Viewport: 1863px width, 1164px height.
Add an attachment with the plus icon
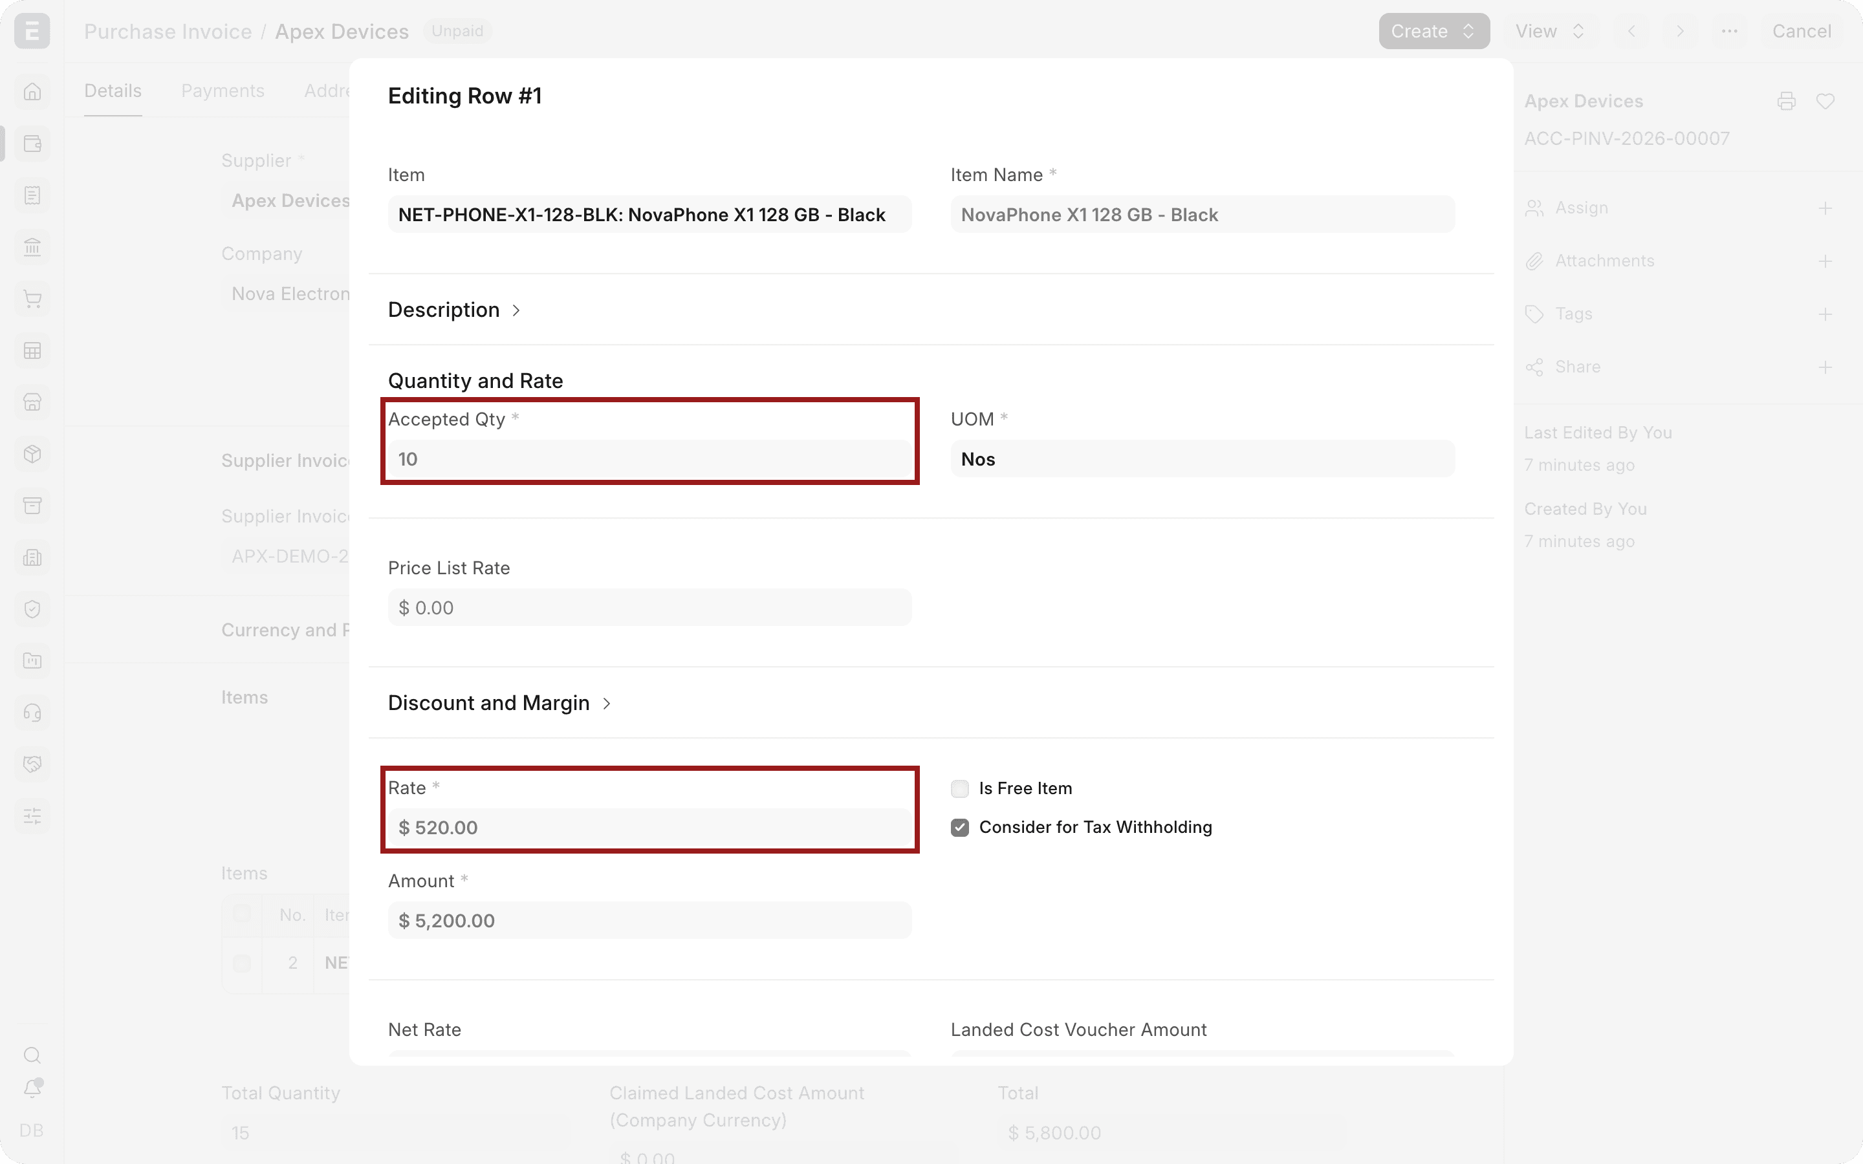[x=1825, y=262]
